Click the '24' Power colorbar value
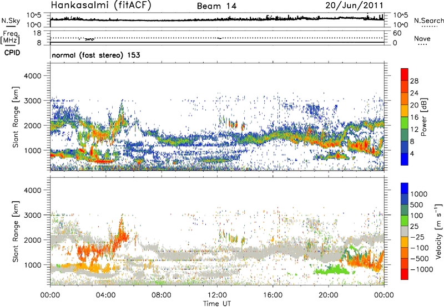 coord(414,93)
